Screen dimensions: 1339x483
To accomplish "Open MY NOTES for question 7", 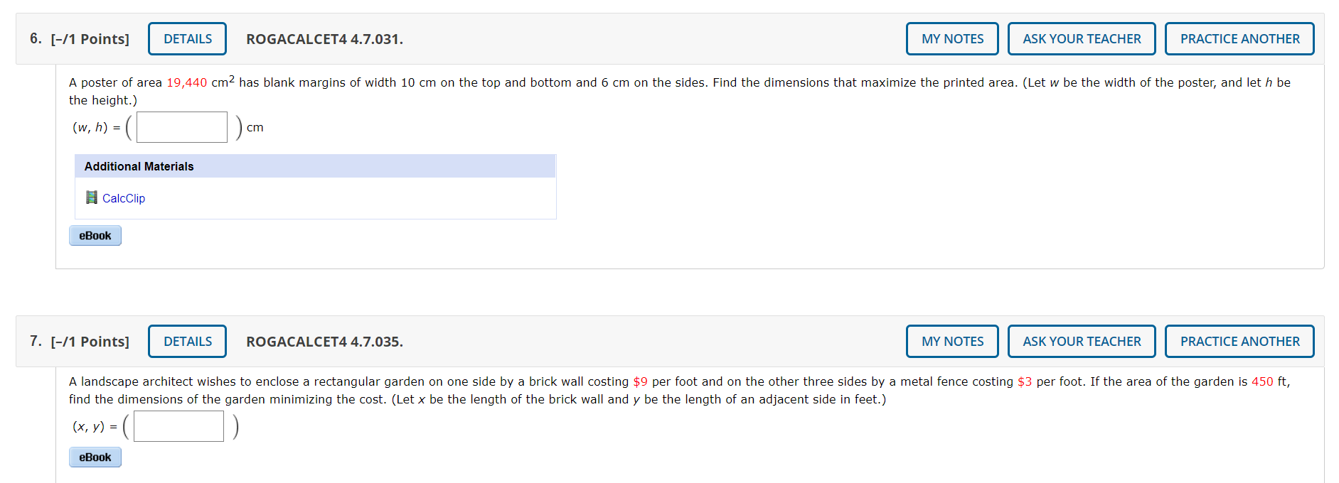I will point(952,341).
